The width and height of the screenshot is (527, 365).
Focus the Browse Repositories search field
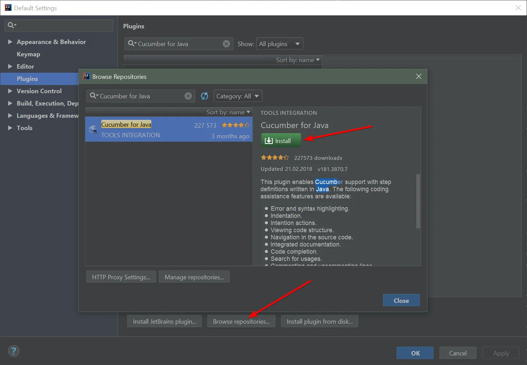pyautogui.click(x=141, y=96)
